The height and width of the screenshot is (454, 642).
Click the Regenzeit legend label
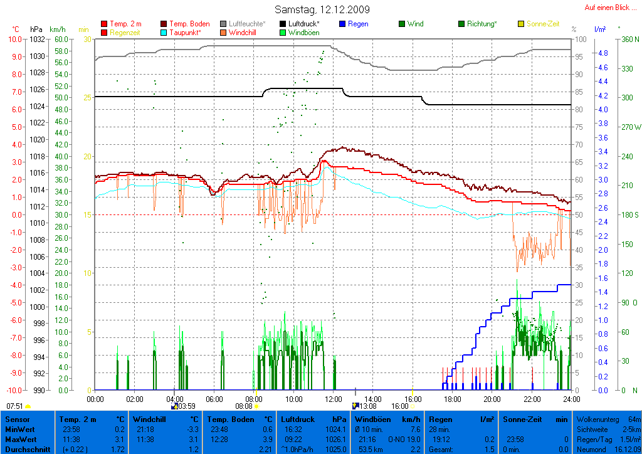pyautogui.click(x=125, y=33)
